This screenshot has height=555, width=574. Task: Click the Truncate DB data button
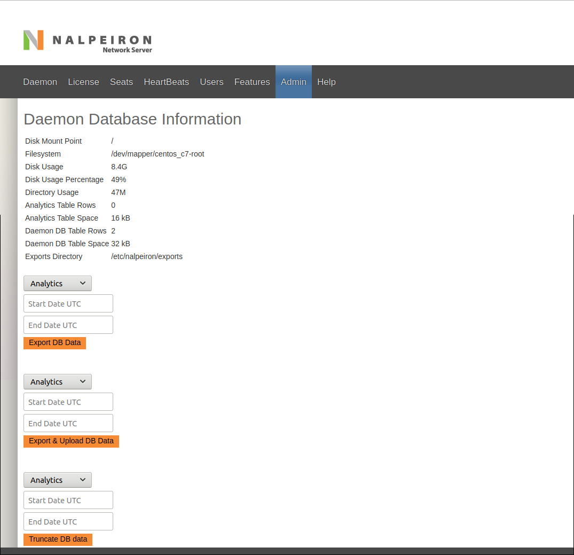click(x=58, y=540)
